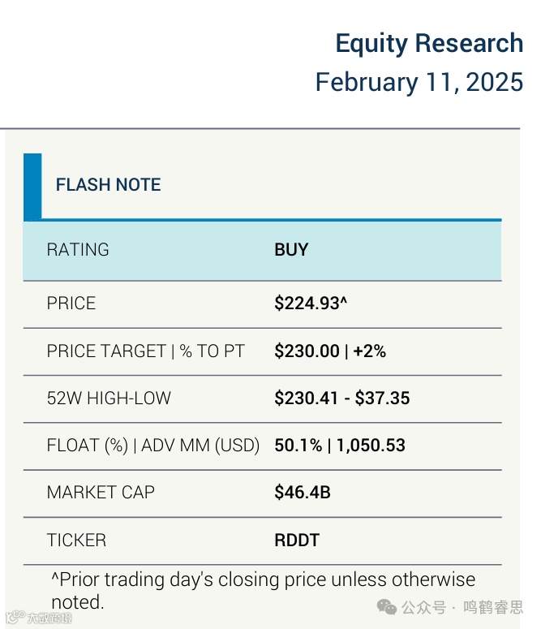Select the 52W HIGH-LOW label
Screen dimensions: 541x629
tap(109, 399)
